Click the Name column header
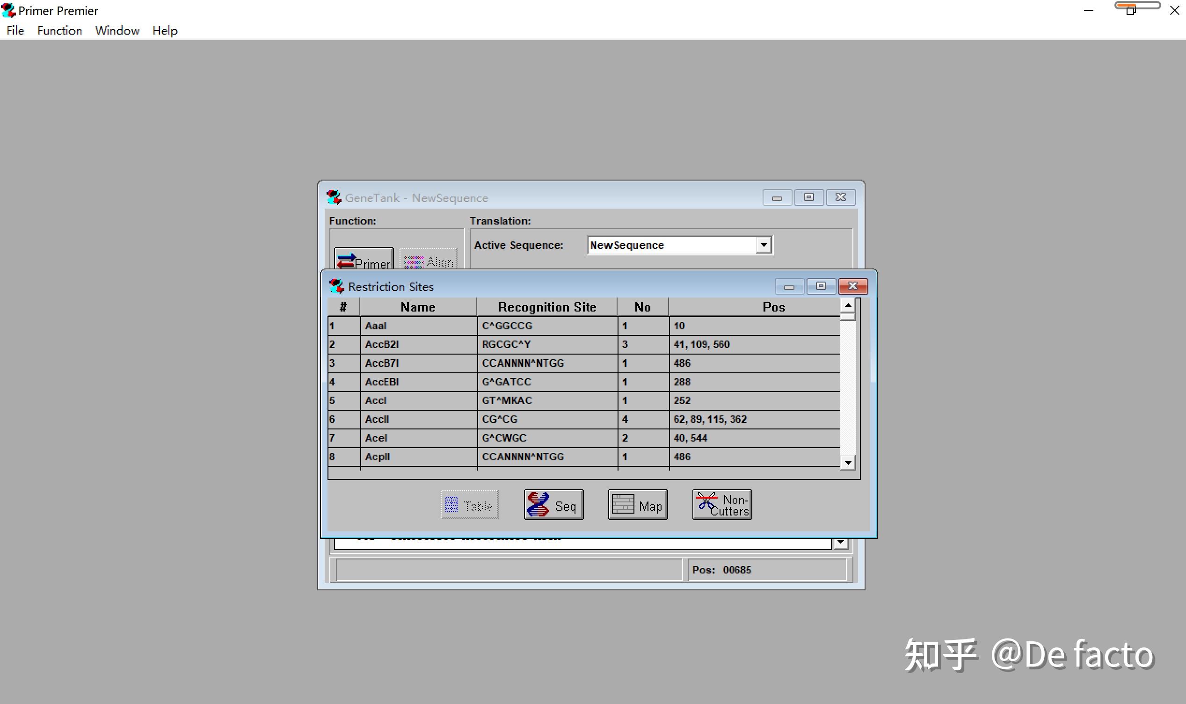 pyautogui.click(x=418, y=307)
